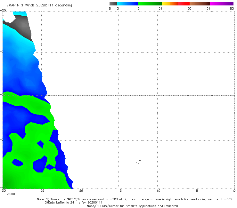Image resolution: width=237 pixels, height=208 pixels.
Task: Click the swath time label '20:00'
Action: click(11, 194)
